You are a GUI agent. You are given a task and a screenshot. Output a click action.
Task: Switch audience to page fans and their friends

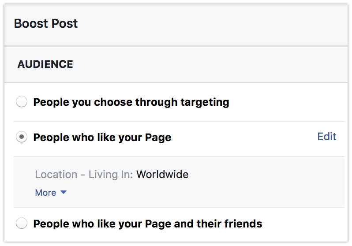pyautogui.click(x=21, y=224)
